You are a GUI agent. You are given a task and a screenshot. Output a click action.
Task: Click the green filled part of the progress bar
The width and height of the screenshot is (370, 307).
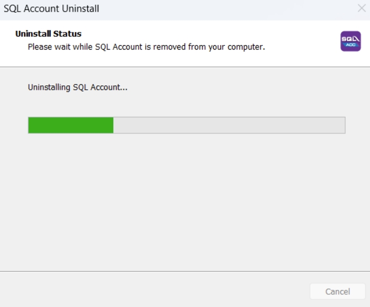pyautogui.click(x=71, y=125)
